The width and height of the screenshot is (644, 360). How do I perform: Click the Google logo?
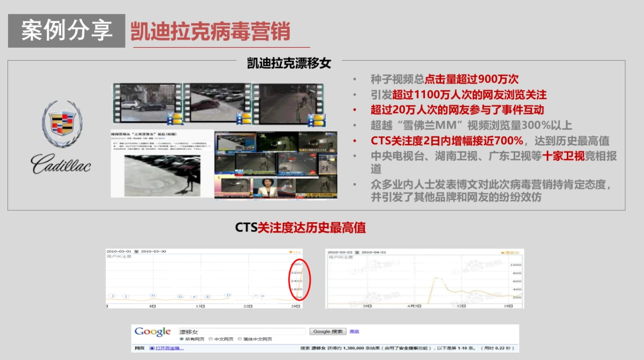pos(153,331)
